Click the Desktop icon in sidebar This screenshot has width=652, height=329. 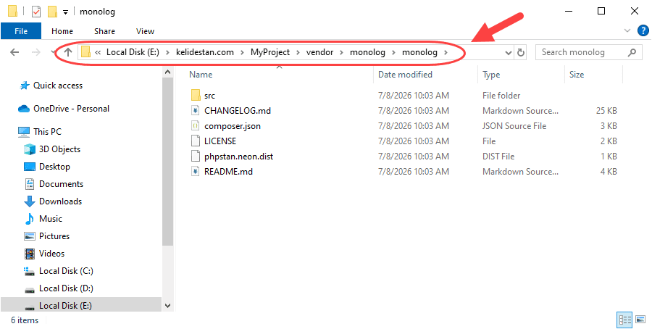coord(30,167)
